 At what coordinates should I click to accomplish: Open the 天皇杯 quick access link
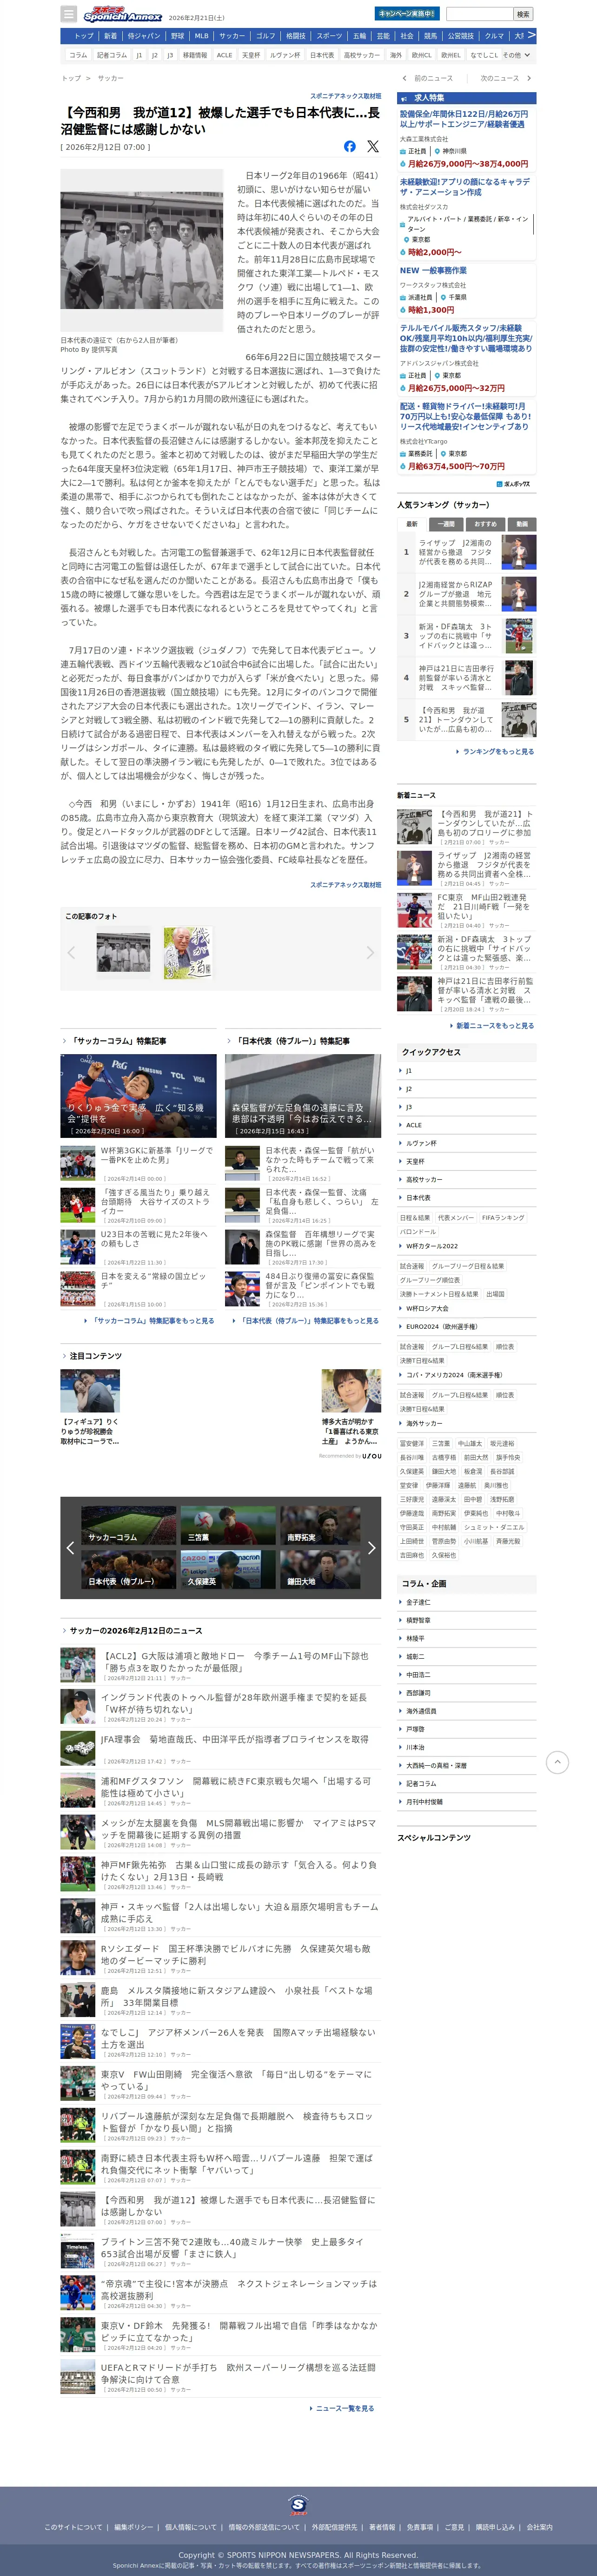[x=466, y=1161]
